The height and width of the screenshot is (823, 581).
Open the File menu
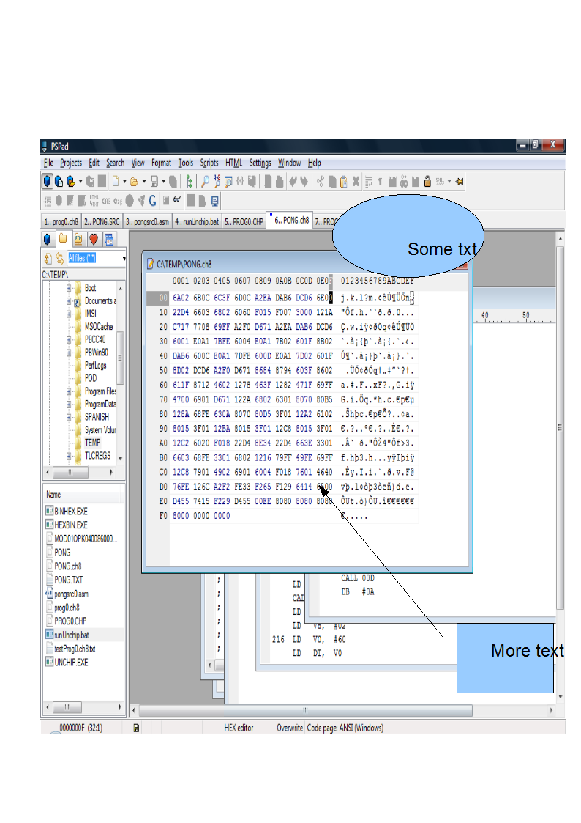coord(49,163)
